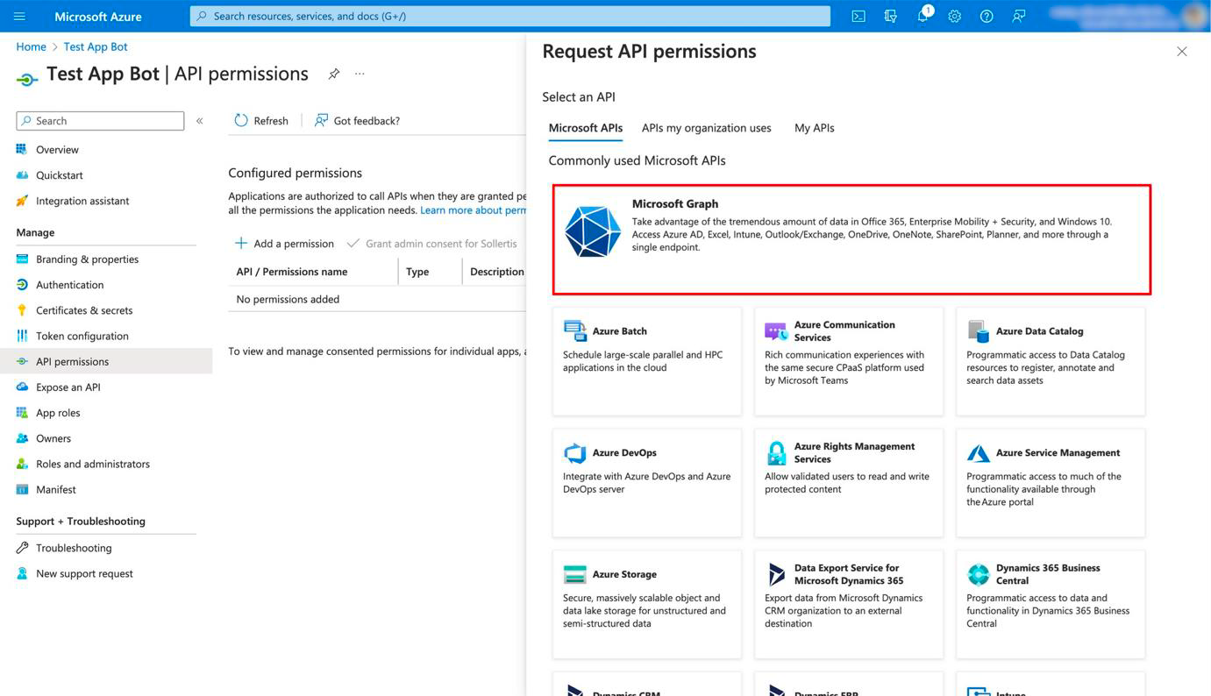
Task: Click the Type column header
Action: (417, 272)
